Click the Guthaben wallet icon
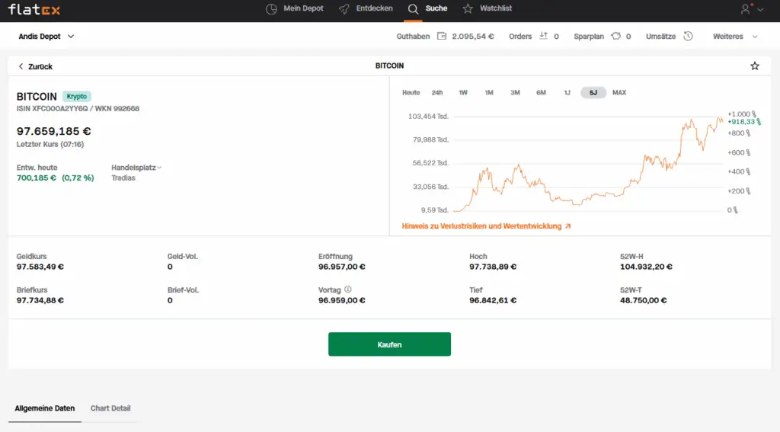Viewport: 780px width, 432px height. click(442, 36)
